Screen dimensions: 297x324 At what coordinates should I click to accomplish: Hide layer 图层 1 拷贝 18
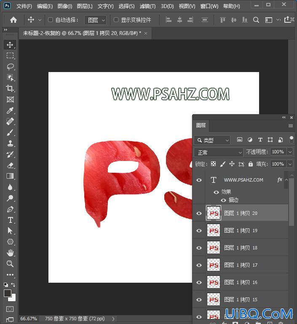(199, 248)
